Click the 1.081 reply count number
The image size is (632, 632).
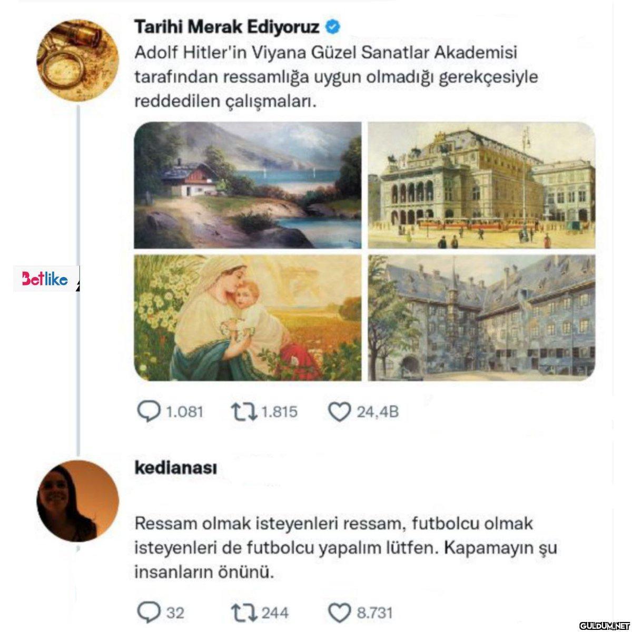184,412
